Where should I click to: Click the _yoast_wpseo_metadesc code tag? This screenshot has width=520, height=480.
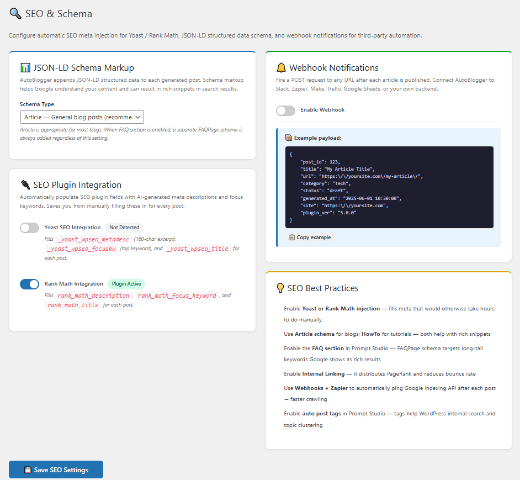pos(93,239)
